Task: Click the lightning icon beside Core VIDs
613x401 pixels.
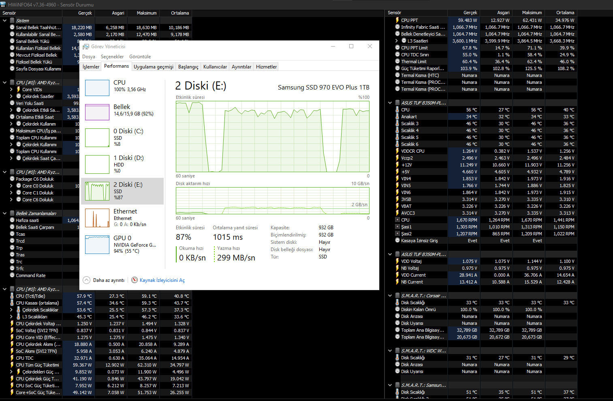Action: (x=19, y=89)
